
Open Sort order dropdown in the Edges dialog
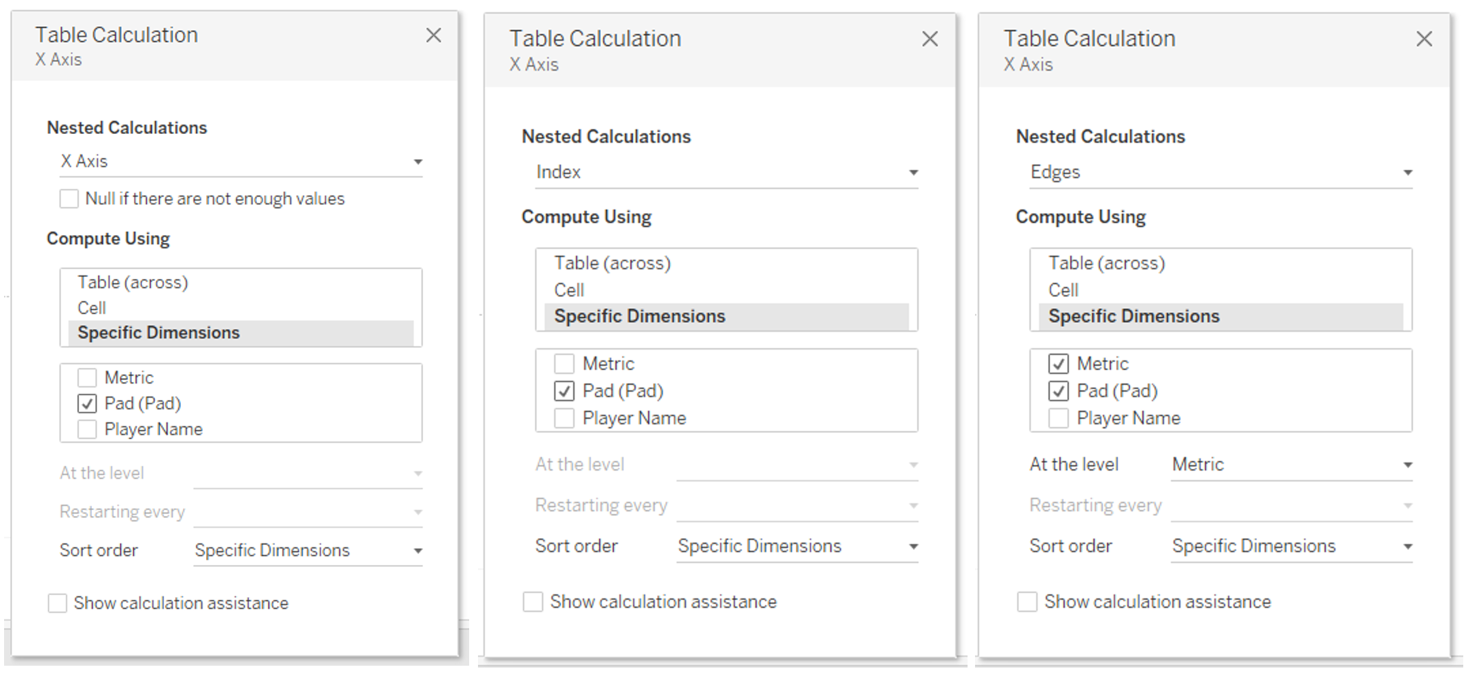pyautogui.click(x=1291, y=547)
